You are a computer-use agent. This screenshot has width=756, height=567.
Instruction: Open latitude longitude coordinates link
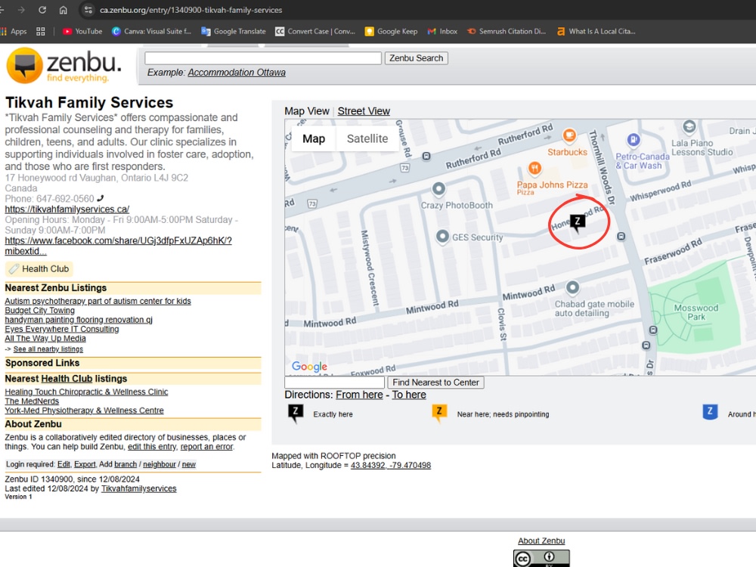(391, 465)
